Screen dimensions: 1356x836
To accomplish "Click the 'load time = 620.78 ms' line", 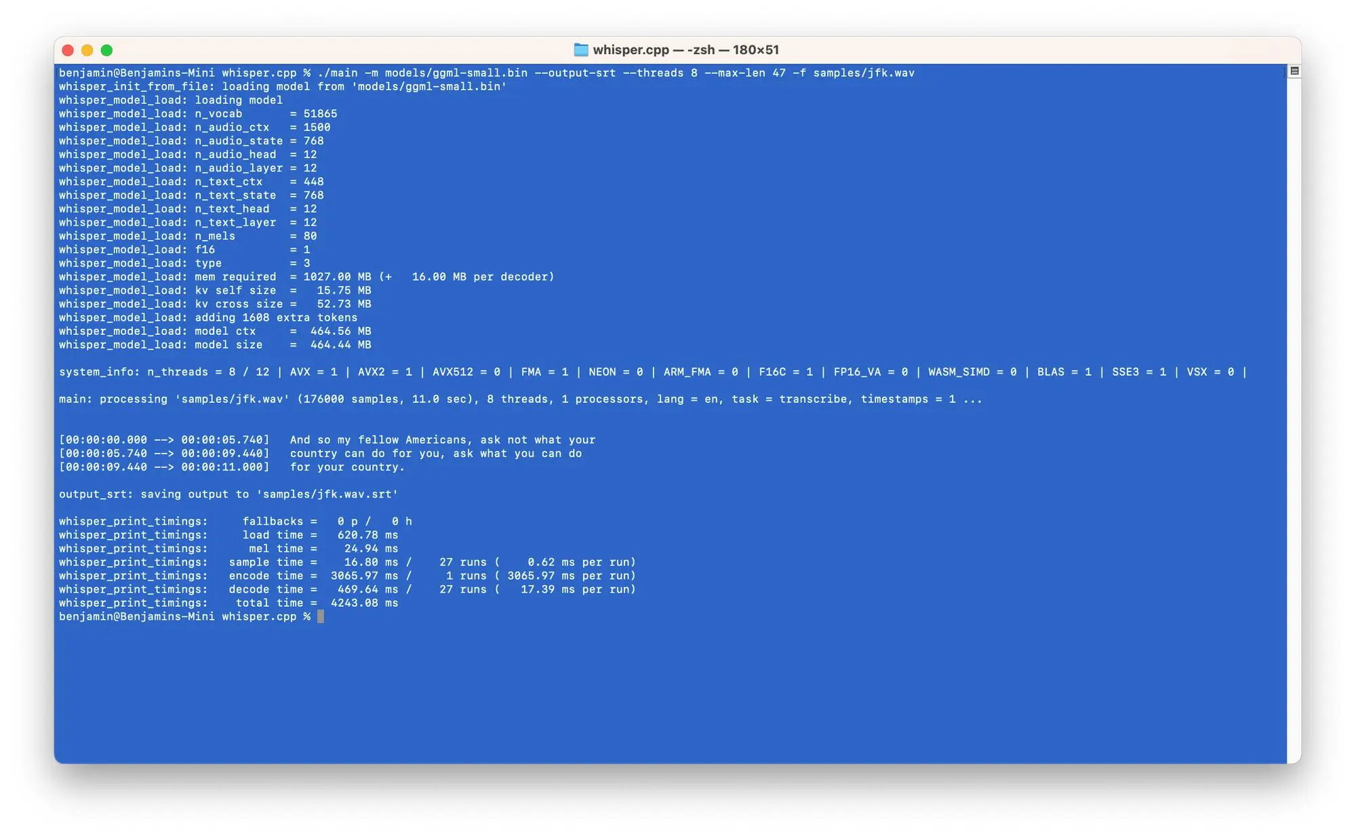I will pyautogui.click(x=228, y=534).
